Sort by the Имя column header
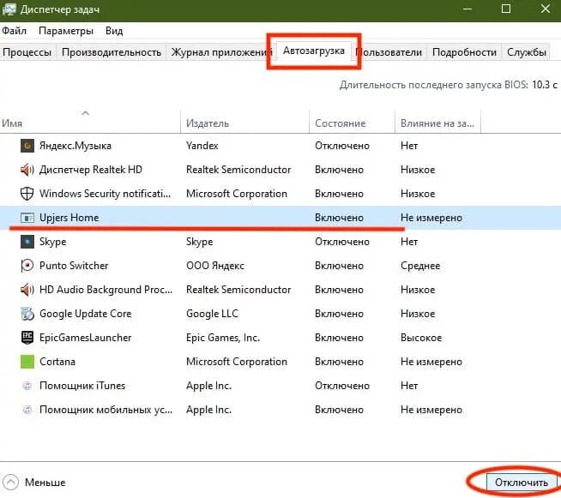Screen dimensions: 561x498 (x=90, y=122)
